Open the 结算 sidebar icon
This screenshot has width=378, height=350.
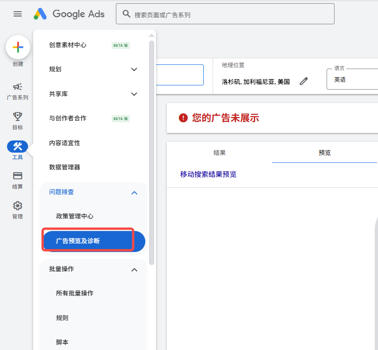pyautogui.click(x=17, y=176)
